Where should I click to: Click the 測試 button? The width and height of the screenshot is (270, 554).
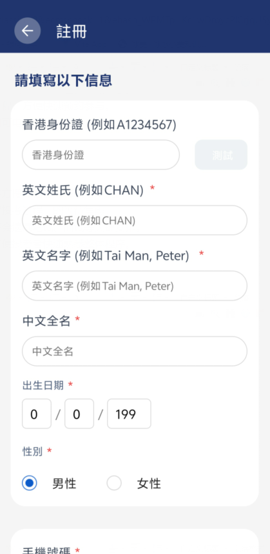[221, 155]
